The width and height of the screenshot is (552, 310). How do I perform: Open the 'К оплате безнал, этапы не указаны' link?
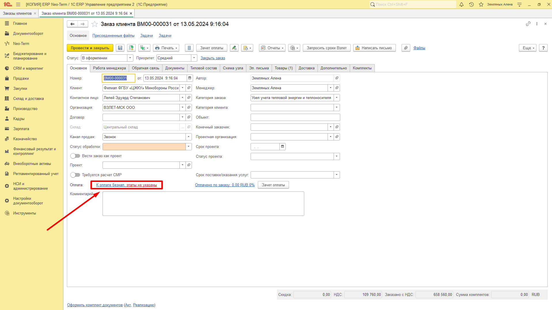pos(126,185)
